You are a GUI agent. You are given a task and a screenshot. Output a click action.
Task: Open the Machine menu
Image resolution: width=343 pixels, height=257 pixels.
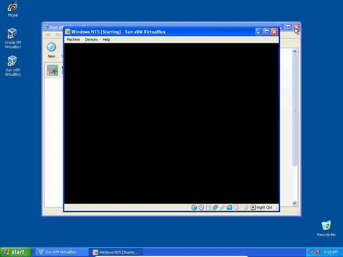(x=73, y=39)
